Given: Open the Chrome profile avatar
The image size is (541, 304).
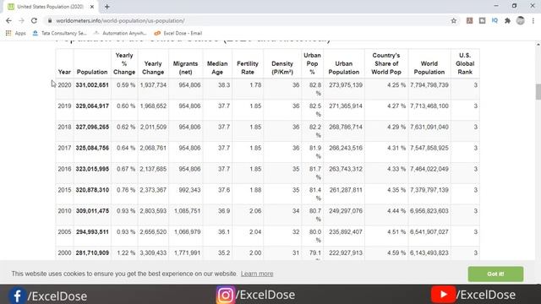Looking at the screenshot, I should point(521,20).
